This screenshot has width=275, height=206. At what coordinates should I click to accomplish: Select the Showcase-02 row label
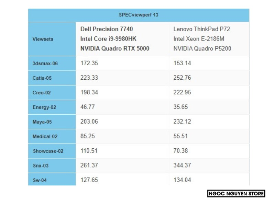pyautogui.click(x=48, y=151)
